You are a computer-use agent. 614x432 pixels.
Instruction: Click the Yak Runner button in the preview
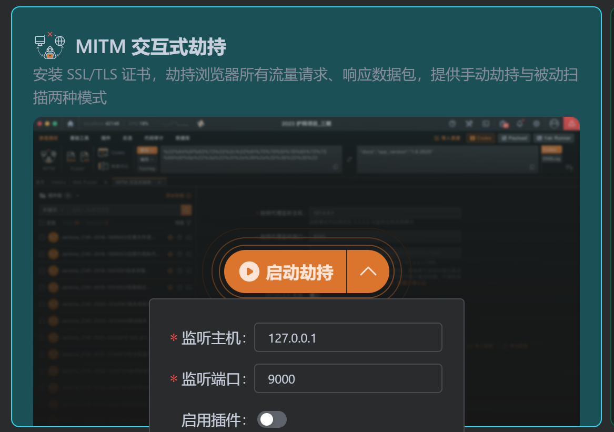click(x=553, y=138)
